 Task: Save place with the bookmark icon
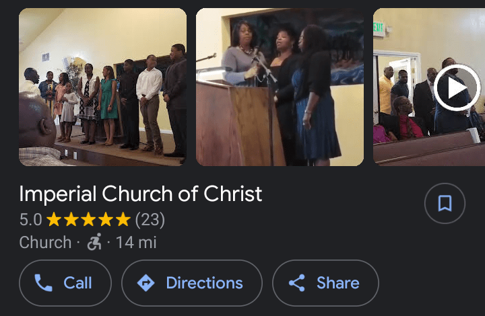point(445,203)
